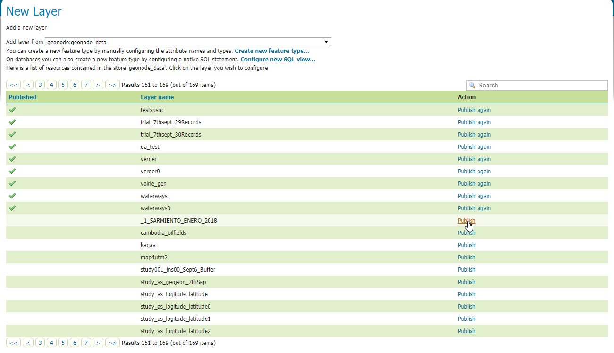Toggle published status icon for trial_7thsept_29Records
The image size is (614, 353).
[12, 121]
